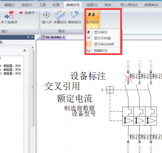The image size is (162, 153).
Task: Click the ## 显示标注 ribbon button
Action: 92,18
